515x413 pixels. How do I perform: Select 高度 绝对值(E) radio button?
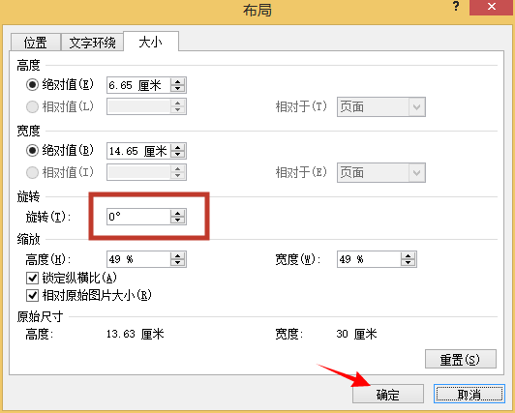(32, 85)
